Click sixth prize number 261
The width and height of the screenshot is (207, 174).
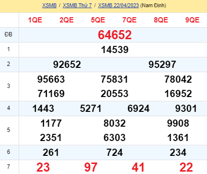tap(51, 152)
